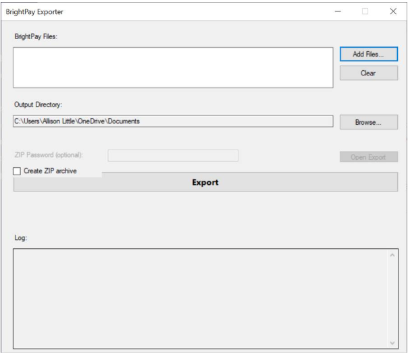The image size is (410, 354).
Task: Minimize the BrightPay Exporter window
Action: pyautogui.click(x=338, y=11)
